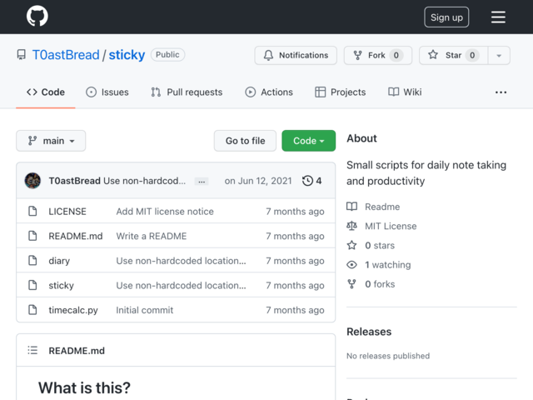Open the hamburger navigation menu
The width and height of the screenshot is (533, 400).
498,17
